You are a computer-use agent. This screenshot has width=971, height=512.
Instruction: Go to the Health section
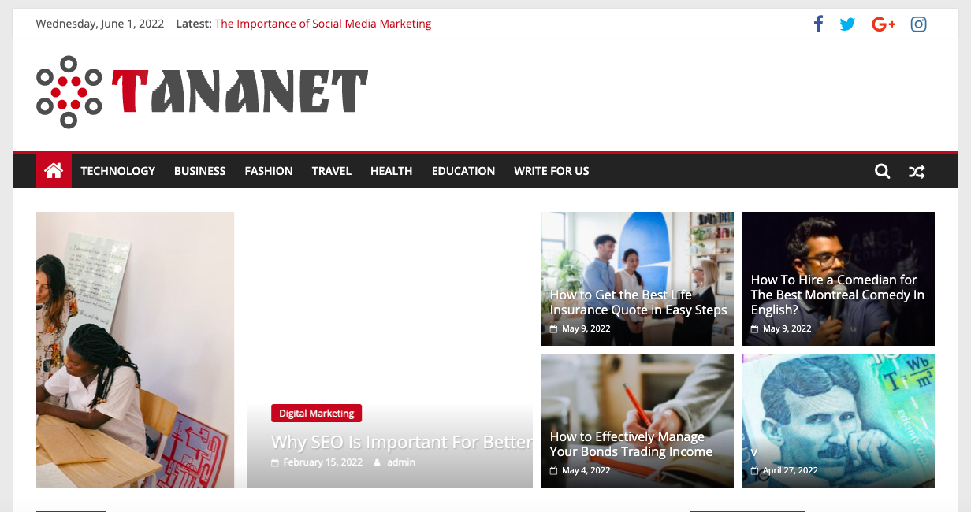pyautogui.click(x=392, y=171)
